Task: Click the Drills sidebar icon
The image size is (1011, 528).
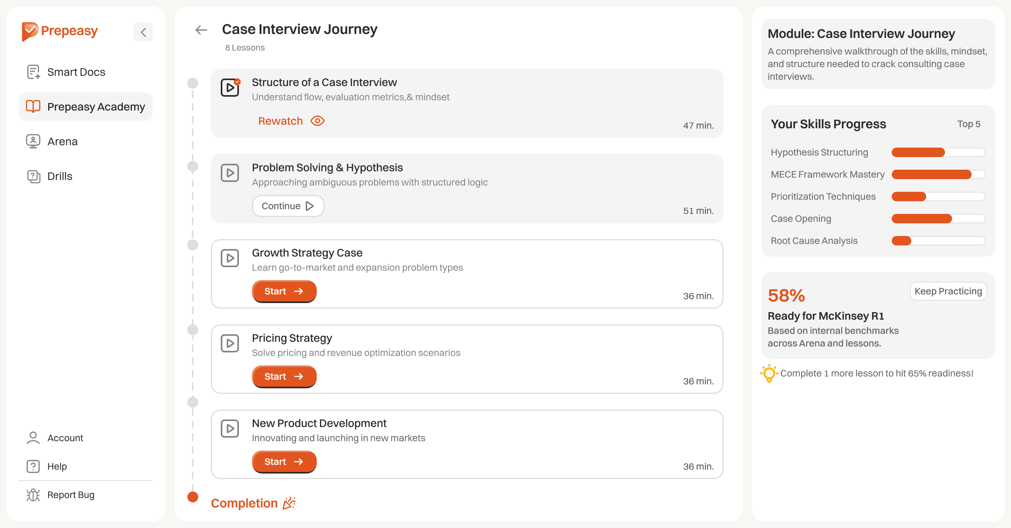Action: click(33, 176)
